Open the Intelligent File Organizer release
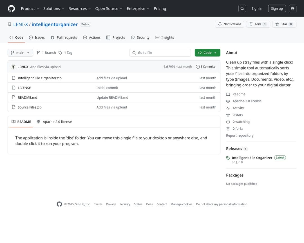Screen dimensions: 304x243 click(252, 158)
